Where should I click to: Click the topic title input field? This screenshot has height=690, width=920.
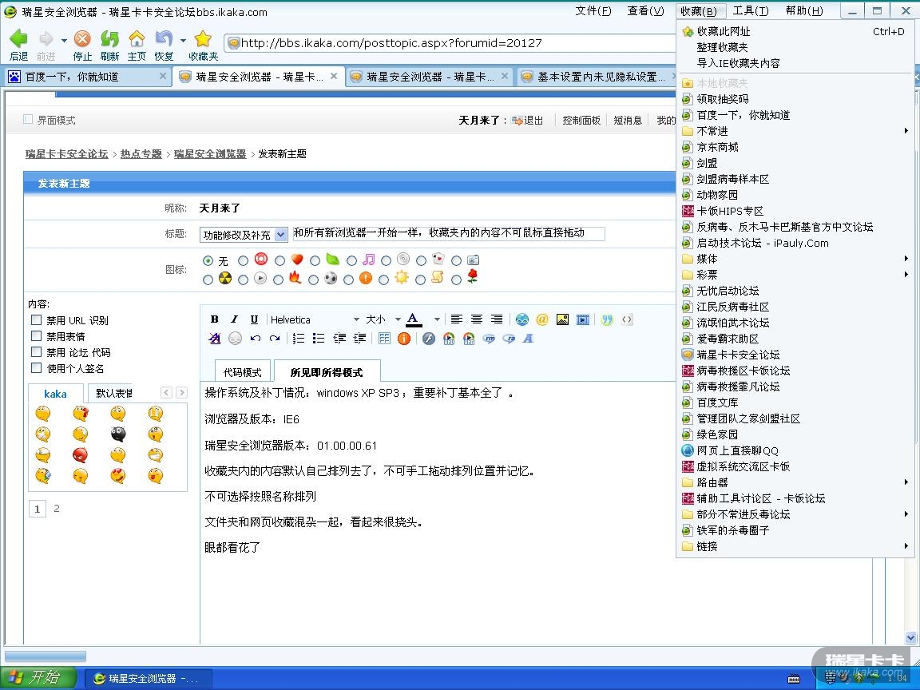[448, 233]
